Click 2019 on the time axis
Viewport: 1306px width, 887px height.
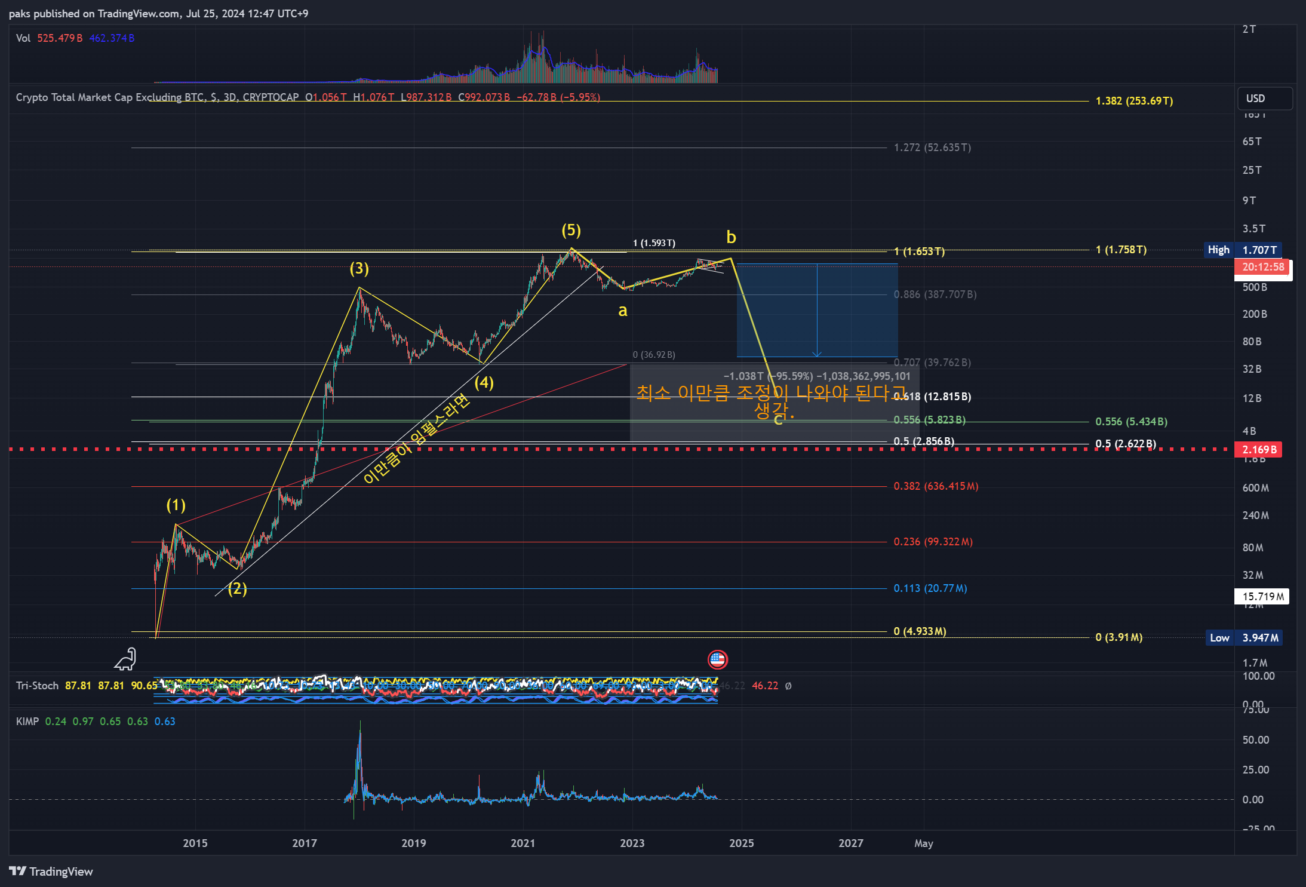click(414, 843)
